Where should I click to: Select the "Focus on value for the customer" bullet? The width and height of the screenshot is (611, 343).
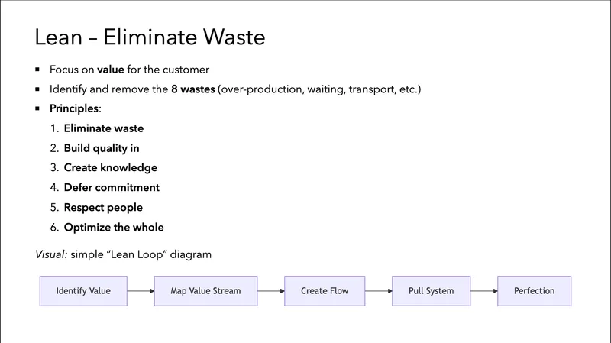point(128,70)
